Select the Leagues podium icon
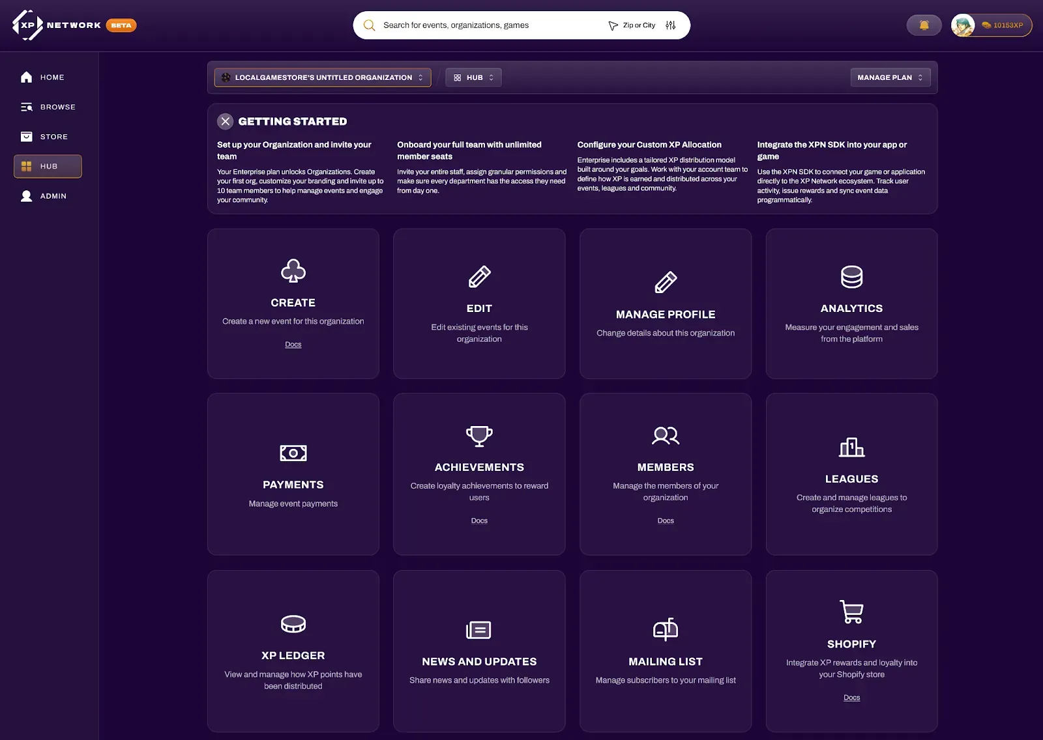 (x=851, y=448)
